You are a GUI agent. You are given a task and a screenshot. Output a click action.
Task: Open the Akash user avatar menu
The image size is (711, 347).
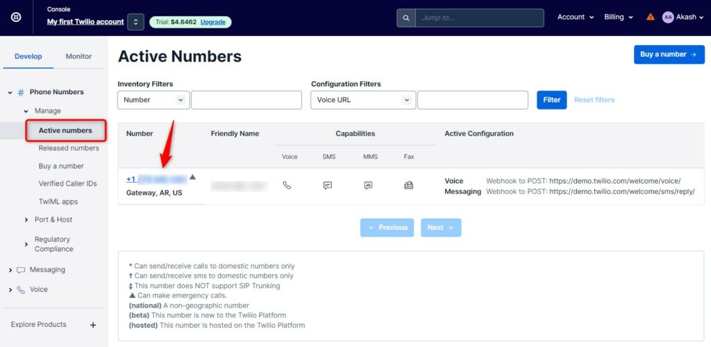point(683,17)
